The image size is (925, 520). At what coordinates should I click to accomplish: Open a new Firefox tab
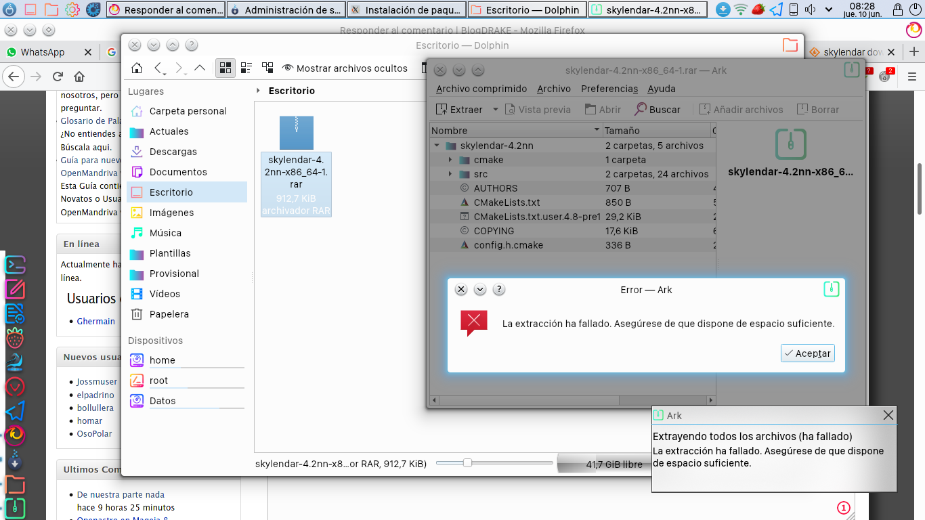click(x=914, y=52)
